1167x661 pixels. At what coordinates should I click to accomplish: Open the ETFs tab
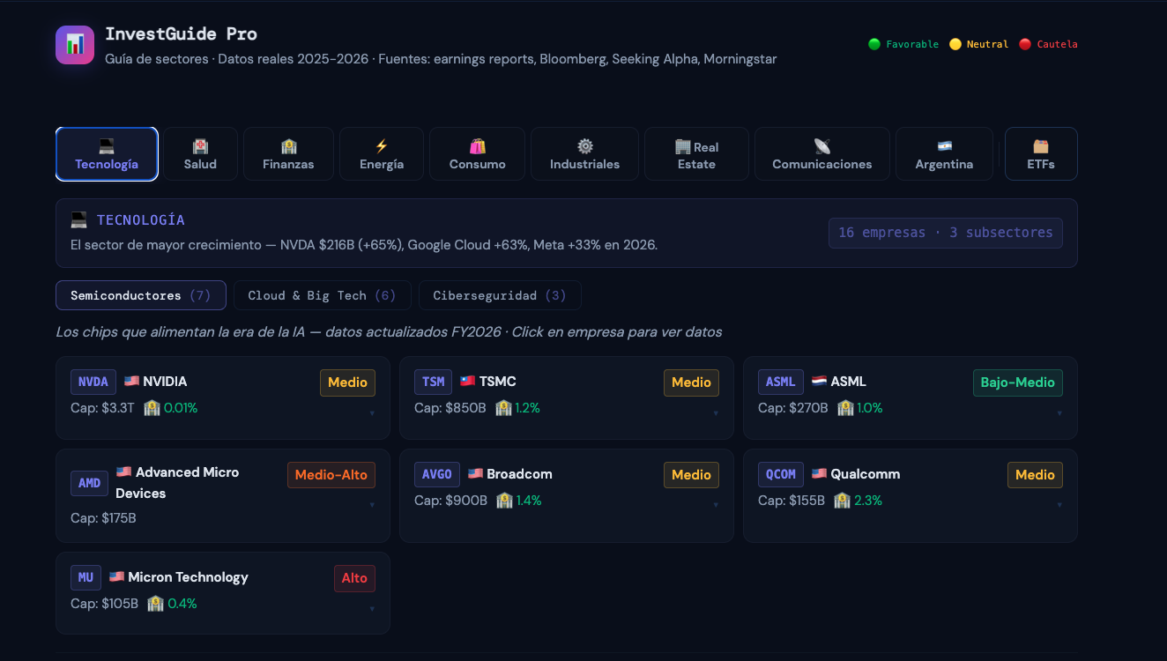click(1041, 154)
